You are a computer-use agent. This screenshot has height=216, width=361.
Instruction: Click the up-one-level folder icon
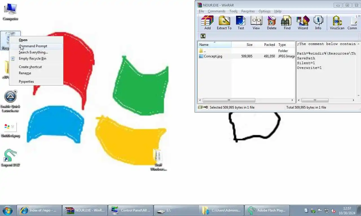pyautogui.click(x=203, y=36)
